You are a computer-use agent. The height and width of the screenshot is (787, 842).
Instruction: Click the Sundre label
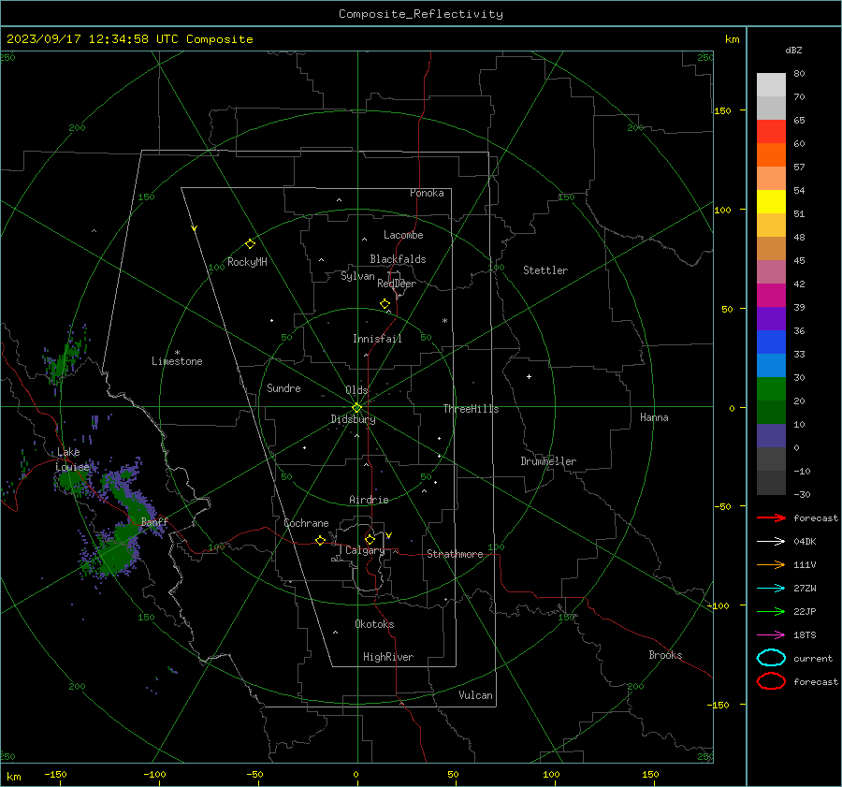coord(283,387)
